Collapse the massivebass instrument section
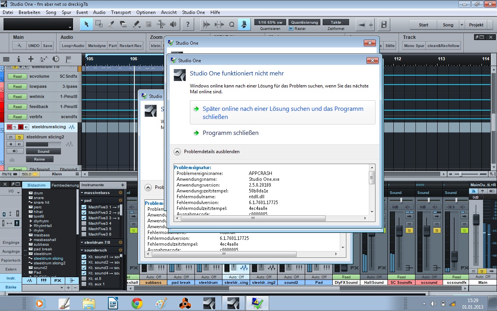This screenshot has height=311, width=497. tap(82, 193)
